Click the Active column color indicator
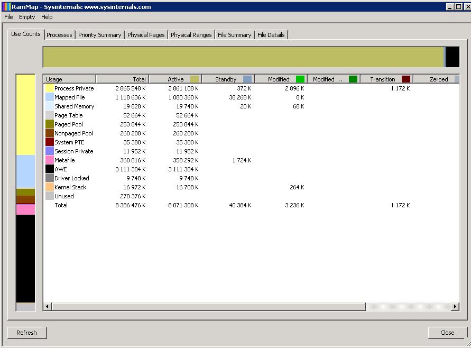This screenshot has height=348, width=471. (195, 79)
